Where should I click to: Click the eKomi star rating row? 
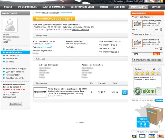(x=148, y=73)
